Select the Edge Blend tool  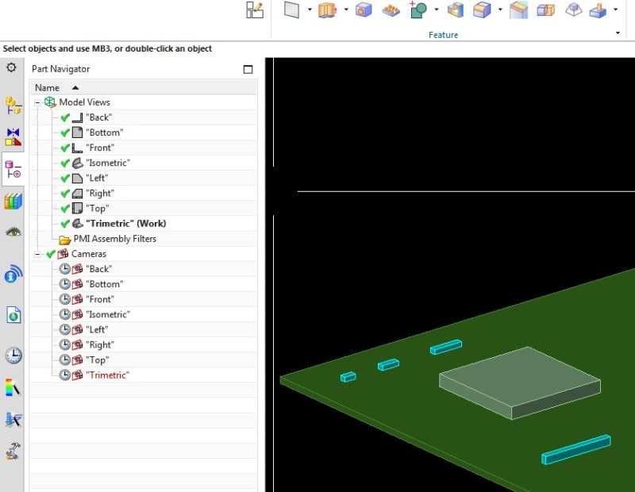point(482,10)
